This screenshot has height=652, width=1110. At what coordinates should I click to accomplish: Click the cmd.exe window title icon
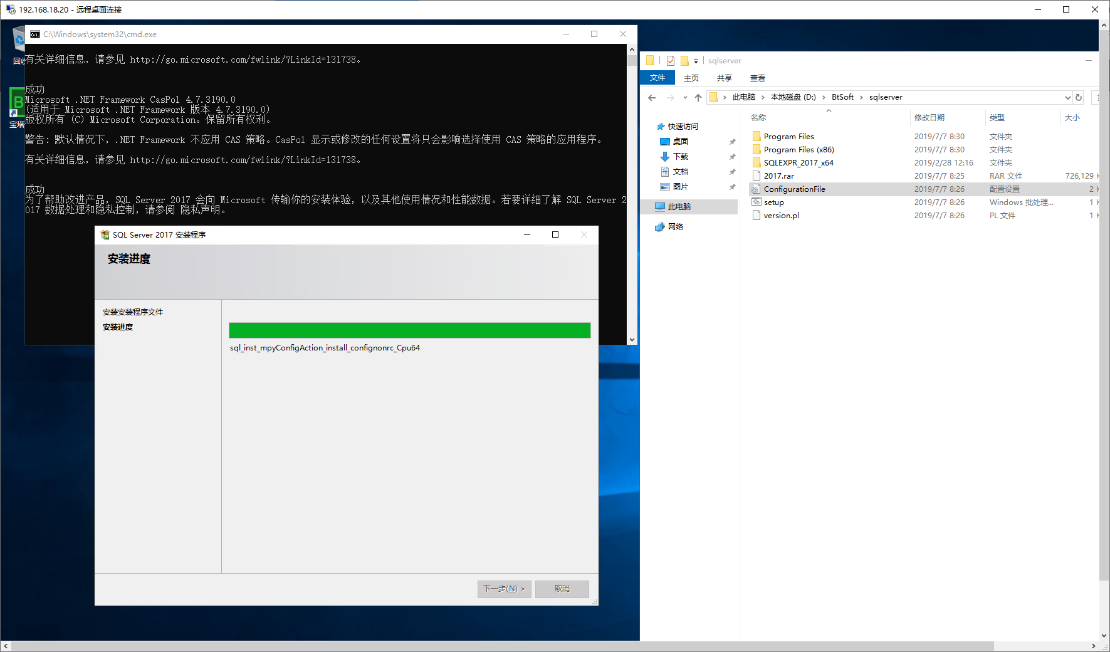point(35,34)
